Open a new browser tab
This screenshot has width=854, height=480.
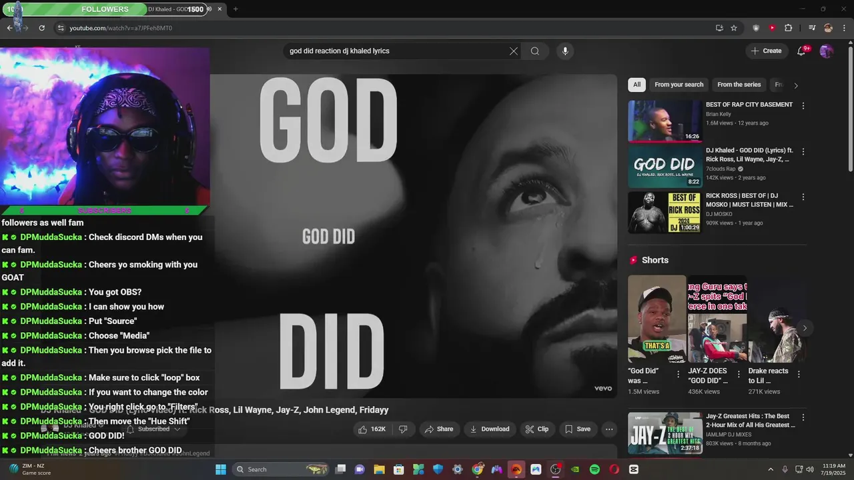point(236,9)
